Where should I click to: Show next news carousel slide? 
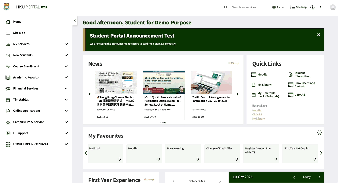[x=237, y=94]
